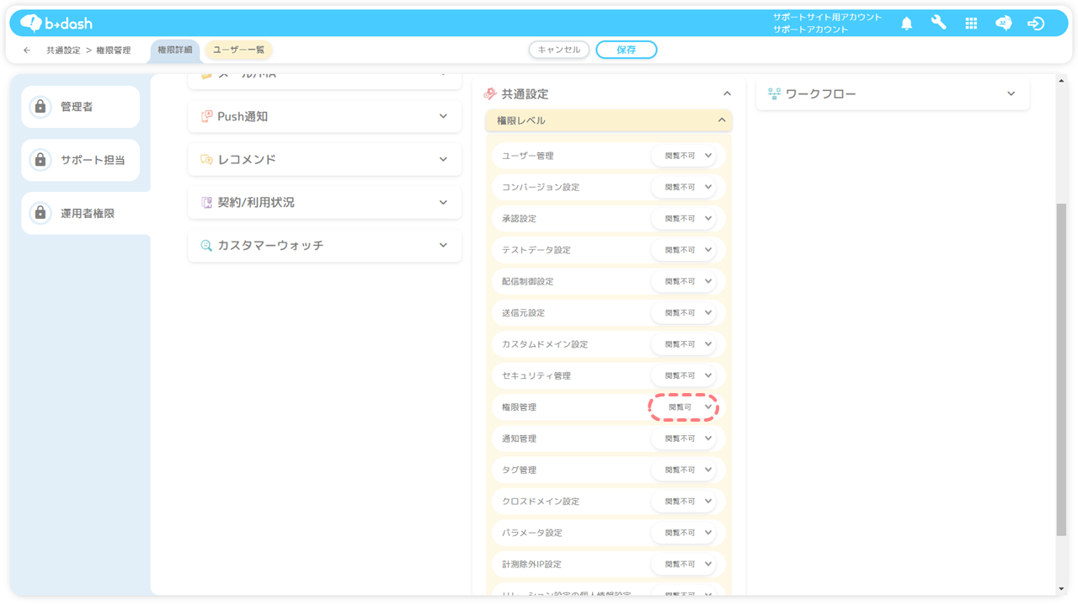Select the 運用者権限 role

click(86, 213)
